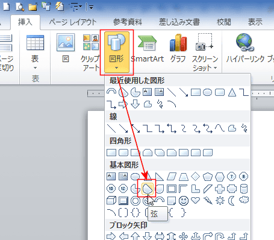Choose the smiley face shape

184,201
